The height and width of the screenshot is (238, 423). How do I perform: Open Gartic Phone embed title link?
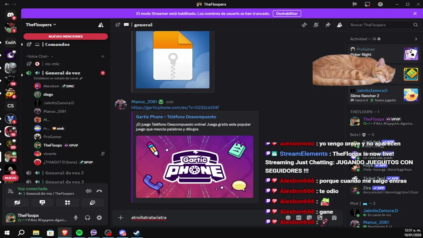176,117
